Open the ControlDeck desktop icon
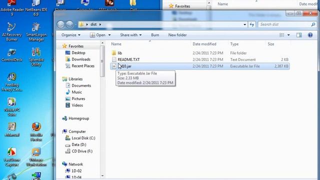Image resolution: width=320 pixels, height=180 pixels. 12,55
